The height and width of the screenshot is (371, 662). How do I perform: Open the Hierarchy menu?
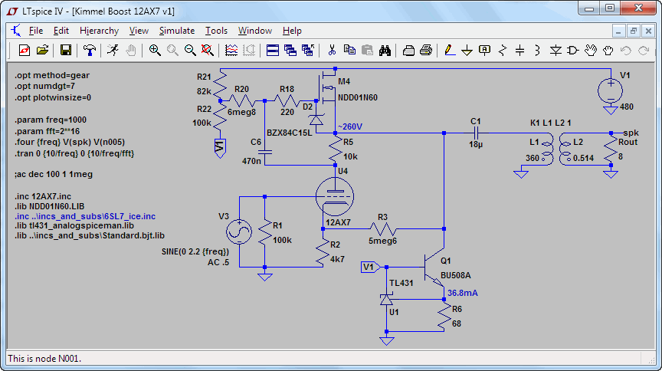pyautogui.click(x=99, y=31)
